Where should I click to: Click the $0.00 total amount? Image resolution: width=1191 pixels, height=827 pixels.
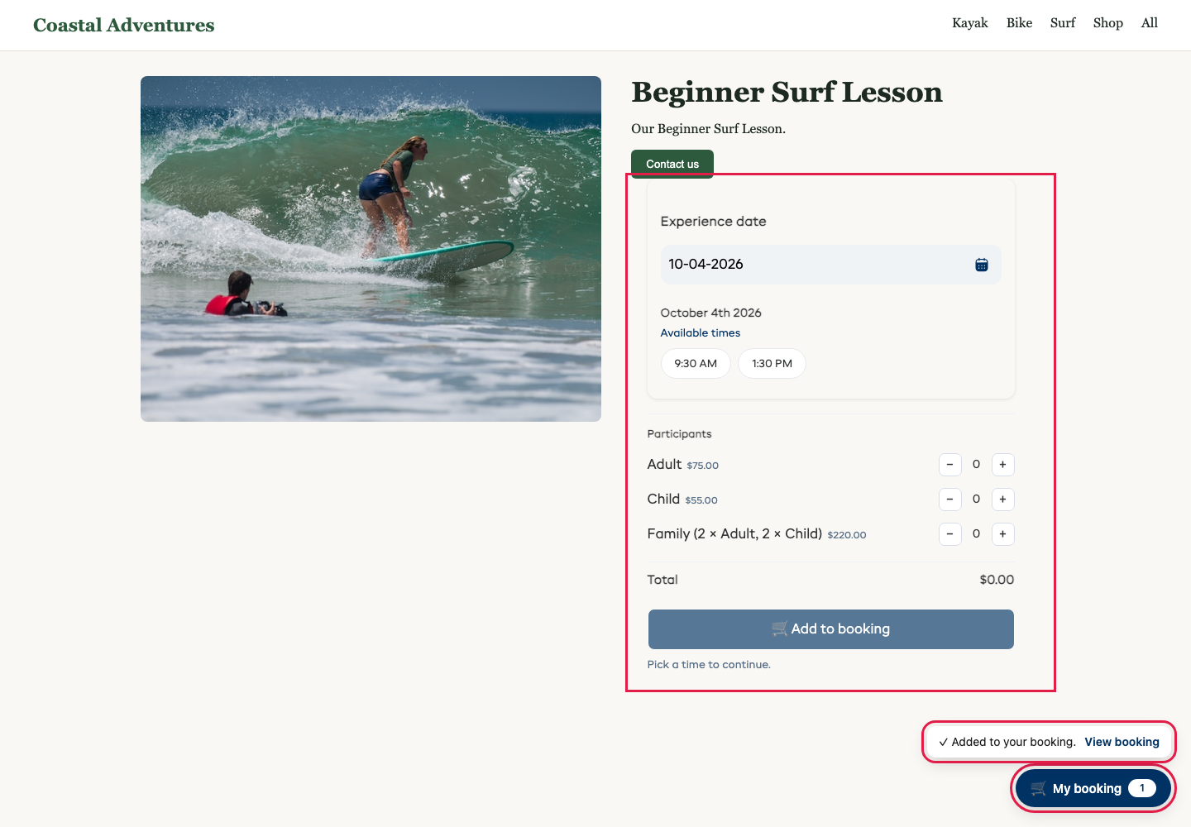997,580
